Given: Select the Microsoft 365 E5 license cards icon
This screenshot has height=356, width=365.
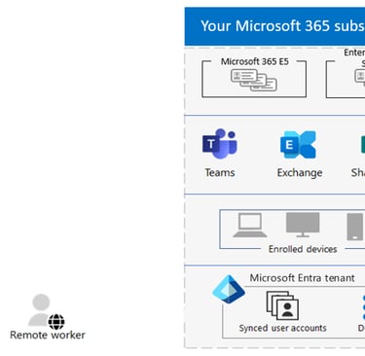Looking at the screenshot, I should [254, 81].
